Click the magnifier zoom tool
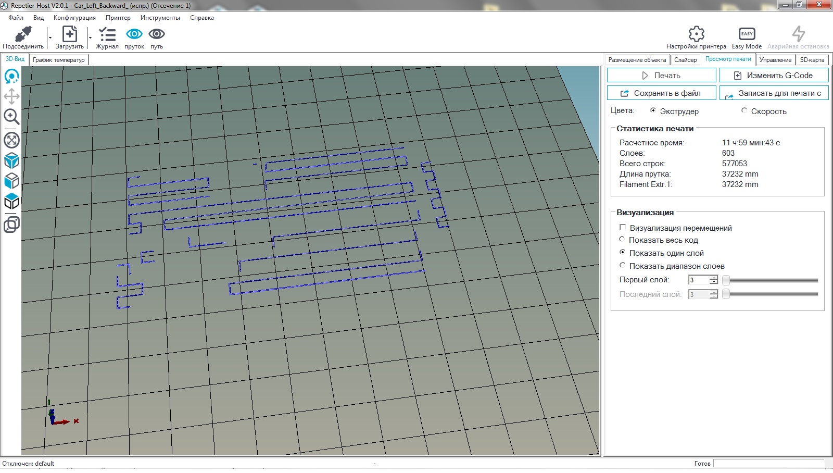 tap(11, 117)
